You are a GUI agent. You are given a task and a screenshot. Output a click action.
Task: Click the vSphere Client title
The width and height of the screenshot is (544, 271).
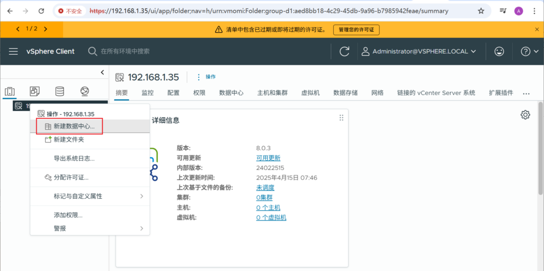(50, 52)
